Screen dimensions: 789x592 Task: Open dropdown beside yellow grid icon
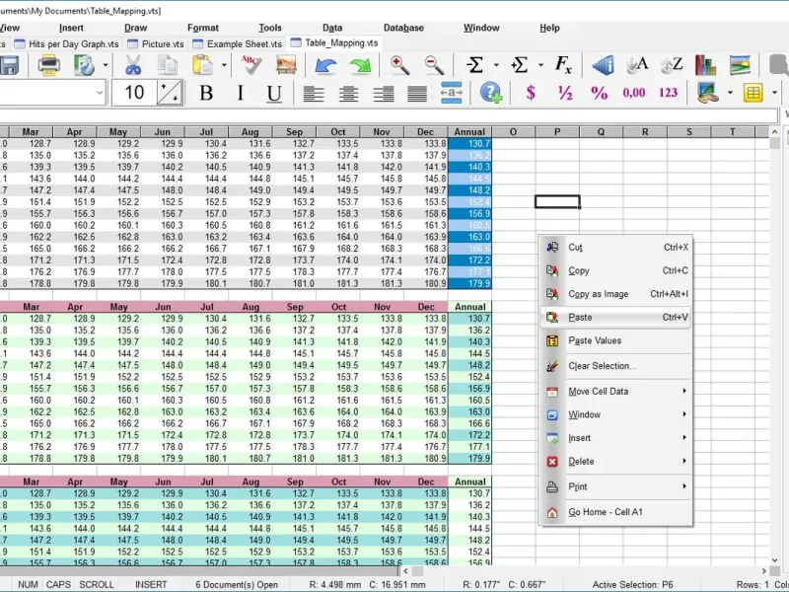(x=775, y=93)
